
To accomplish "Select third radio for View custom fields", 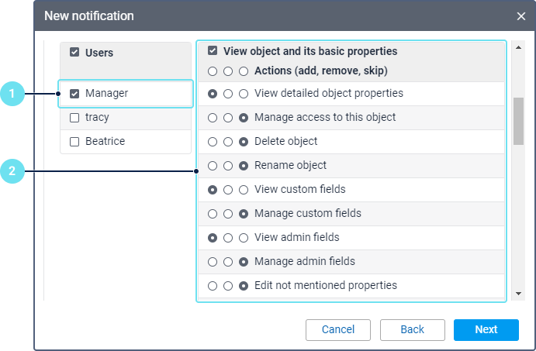I will (x=244, y=190).
